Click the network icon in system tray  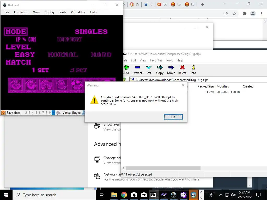tap(227, 195)
